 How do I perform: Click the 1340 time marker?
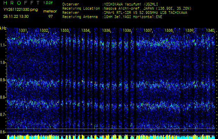point(210,31)
